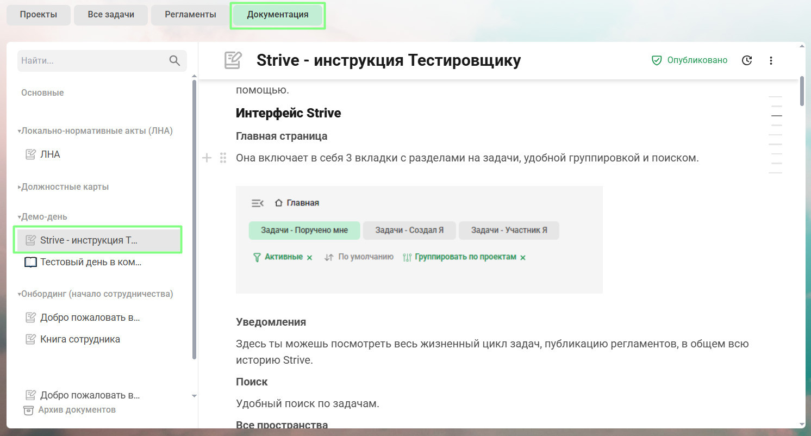
Task: Open the Регламенты tab
Action: (x=189, y=15)
